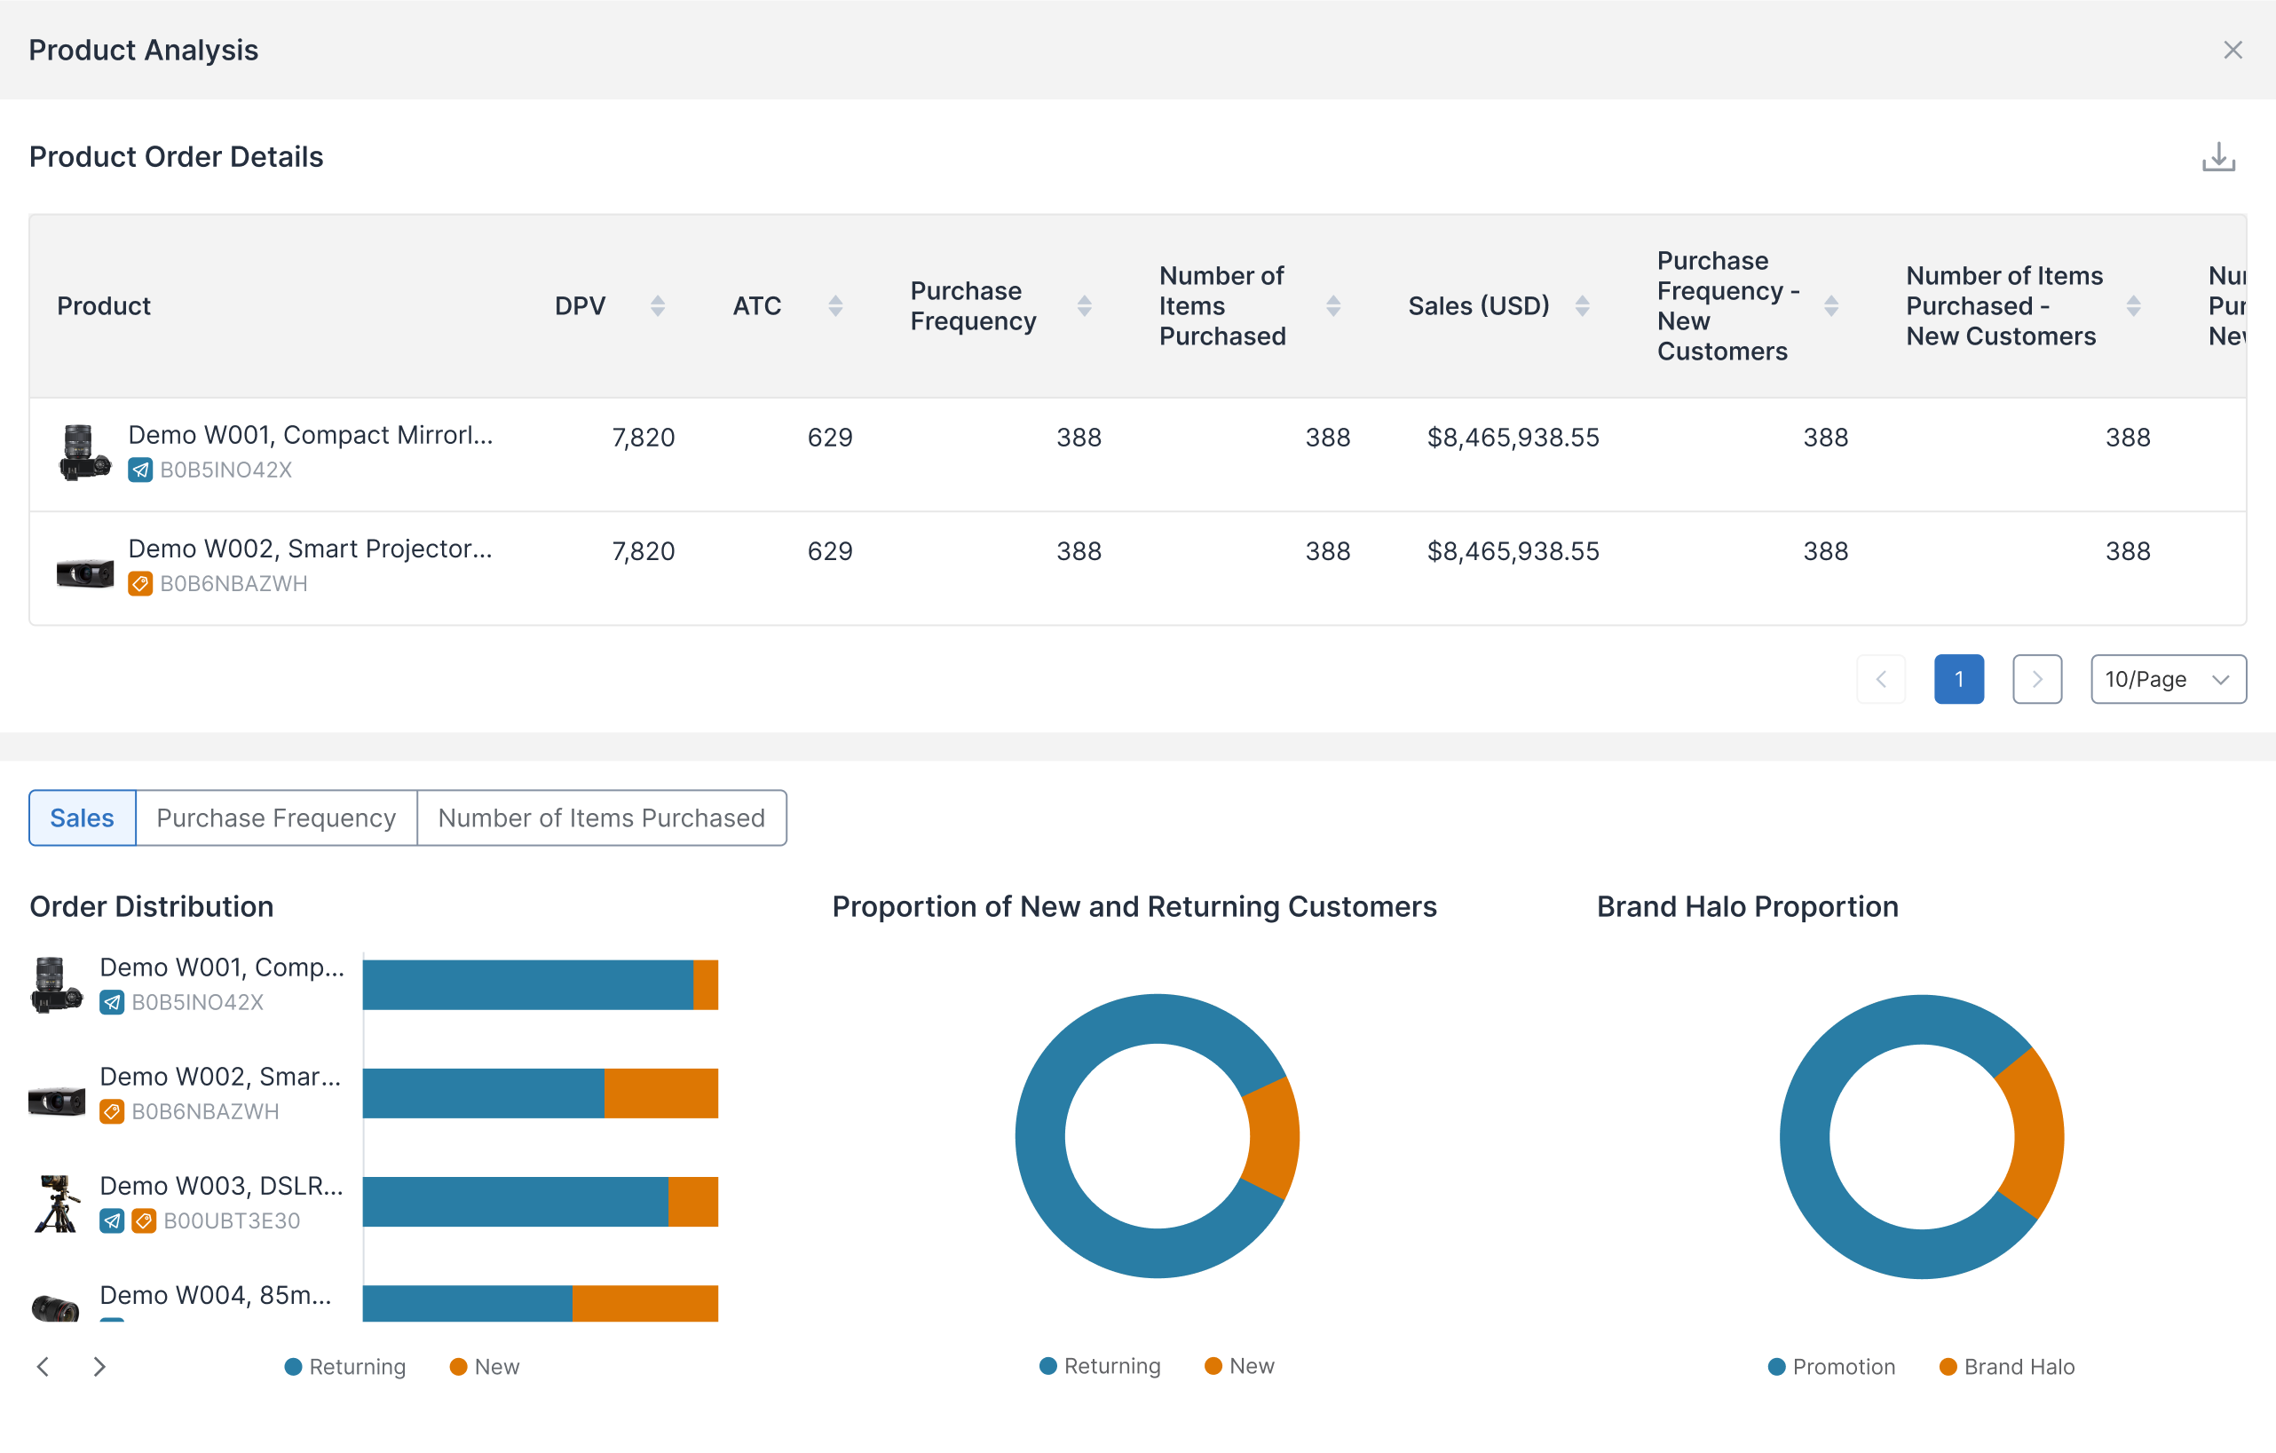2276x1453 pixels.
Task: Click the orange tag icon beside B00UBT3E30
Action: (144, 1221)
